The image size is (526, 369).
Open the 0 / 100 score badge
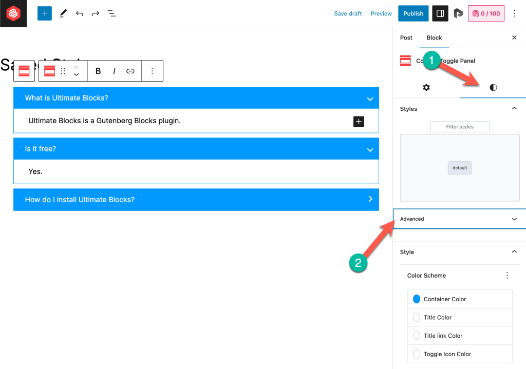(x=486, y=13)
